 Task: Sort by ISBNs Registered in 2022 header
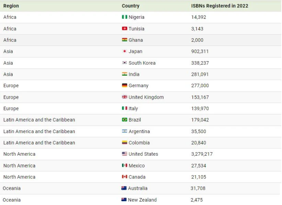click(220, 6)
